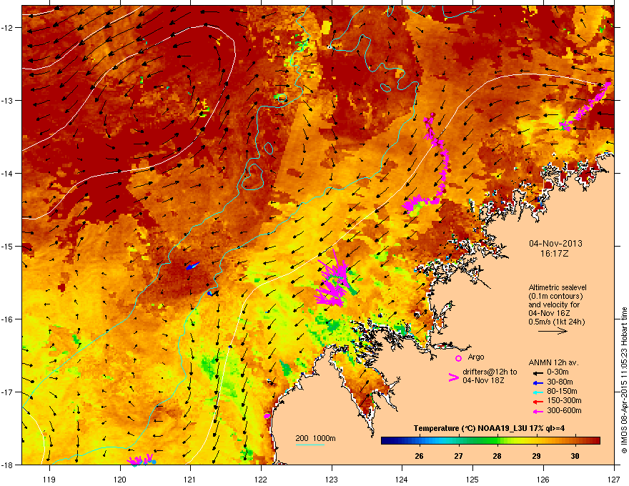Click the '29' colorbar tick label
This screenshot has height=486, width=629.
coord(536,456)
